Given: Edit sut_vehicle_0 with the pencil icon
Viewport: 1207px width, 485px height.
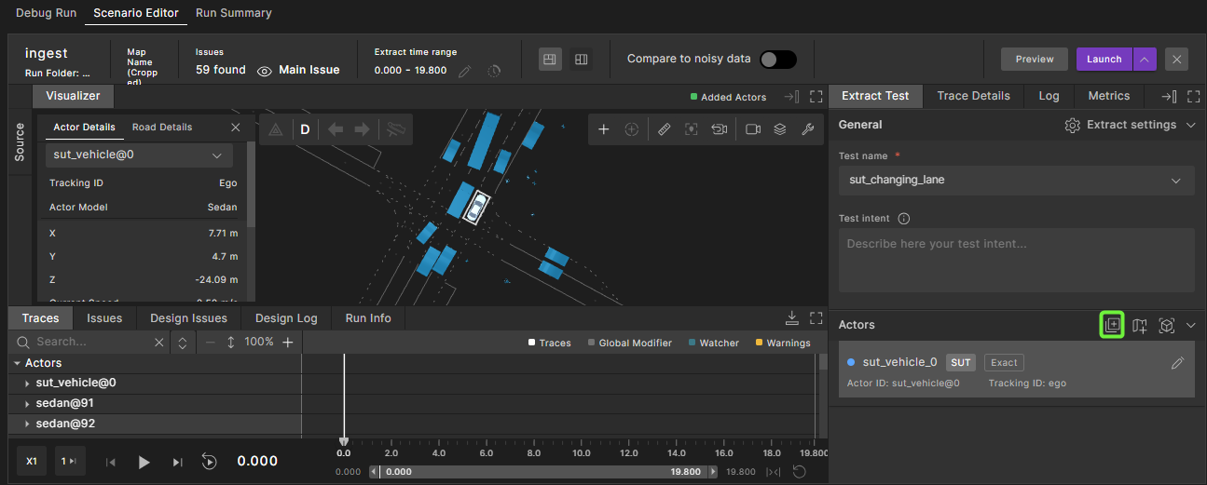Looking at the screenshot, I should (1177, 363).
